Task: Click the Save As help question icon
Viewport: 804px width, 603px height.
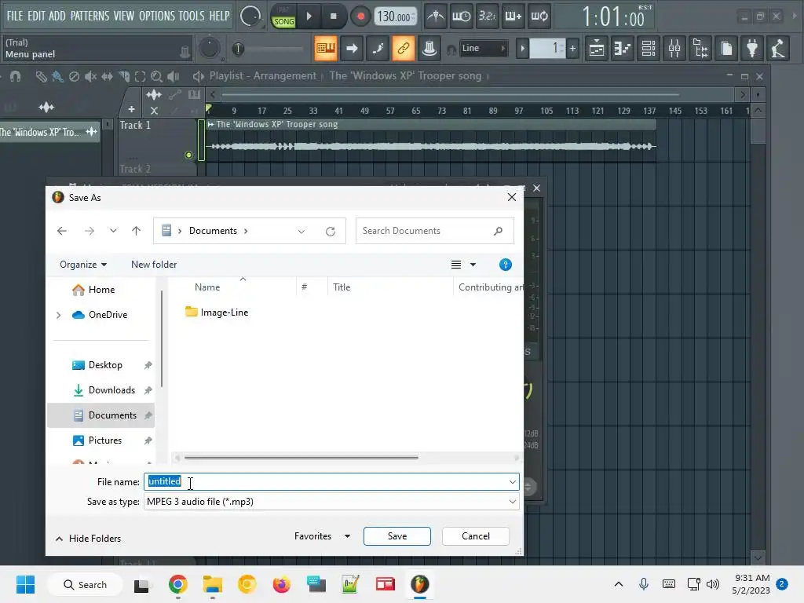Action: coord(505,265)
